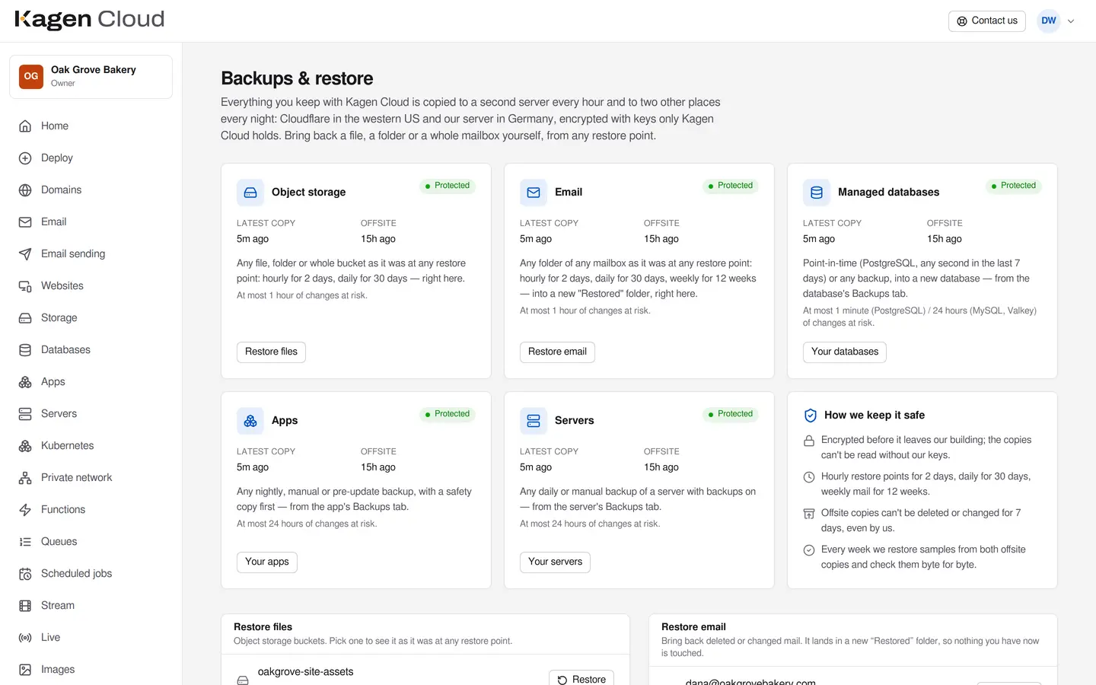Open Websites icon in sidebar
1096x685 pixels.
[25, 286]
